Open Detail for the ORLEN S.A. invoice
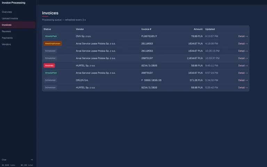 click(243, 80)
